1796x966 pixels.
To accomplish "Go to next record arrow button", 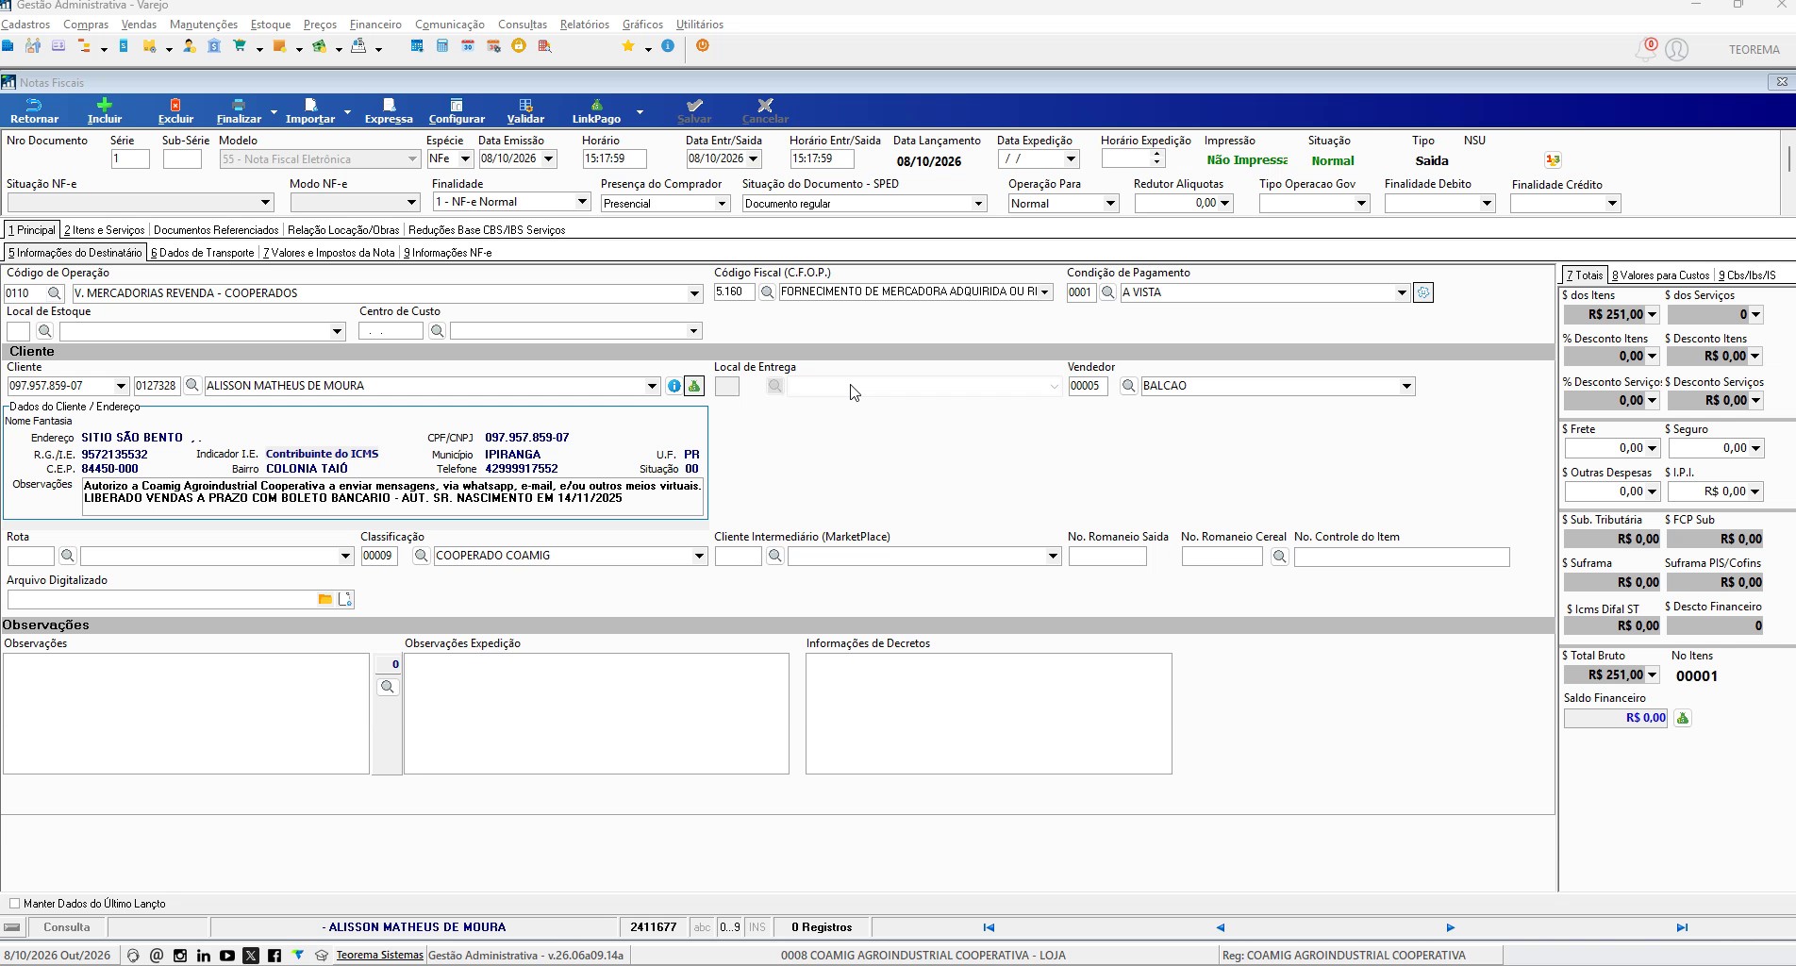I will coord(1451,927).
